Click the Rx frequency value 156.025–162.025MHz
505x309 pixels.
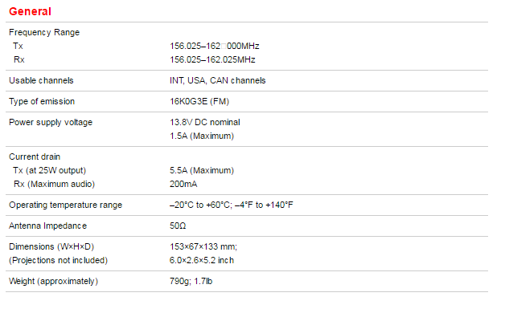click(x=212, y=60)
